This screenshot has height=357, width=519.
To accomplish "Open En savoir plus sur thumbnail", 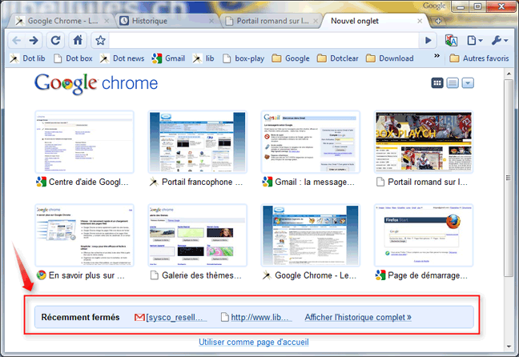I will [84, 235].
